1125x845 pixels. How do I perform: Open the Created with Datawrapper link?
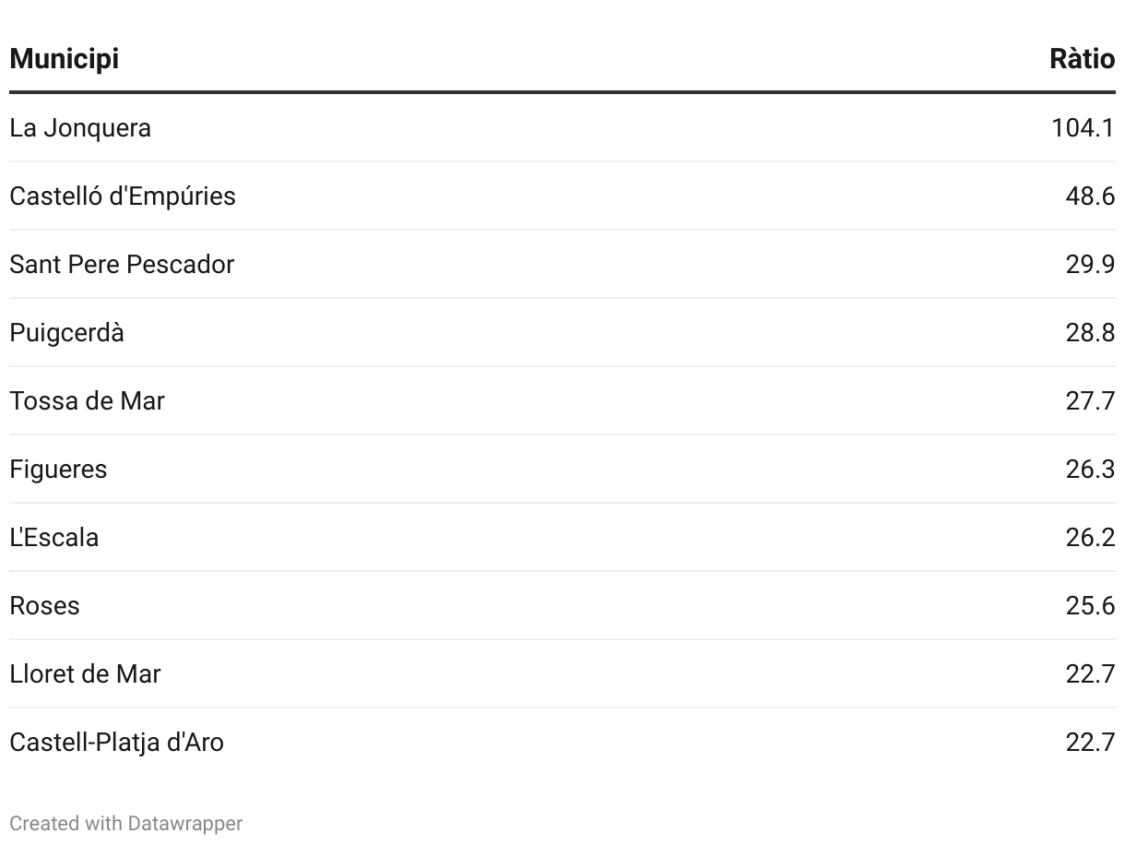pos(126,823)
